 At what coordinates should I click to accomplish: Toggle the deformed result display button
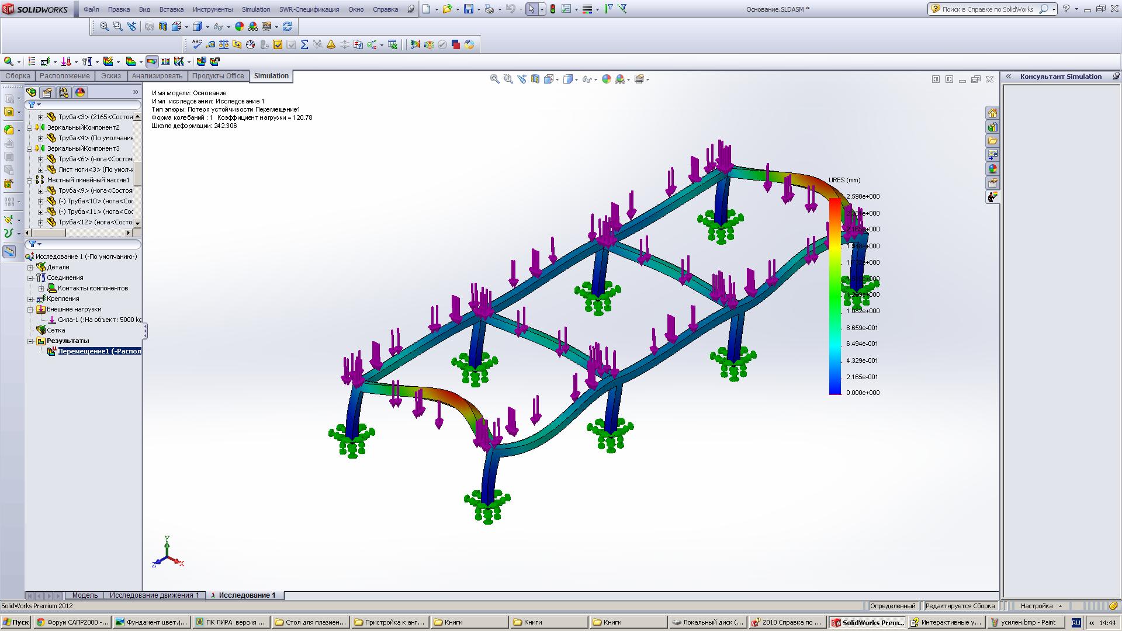tap(152, 61)
